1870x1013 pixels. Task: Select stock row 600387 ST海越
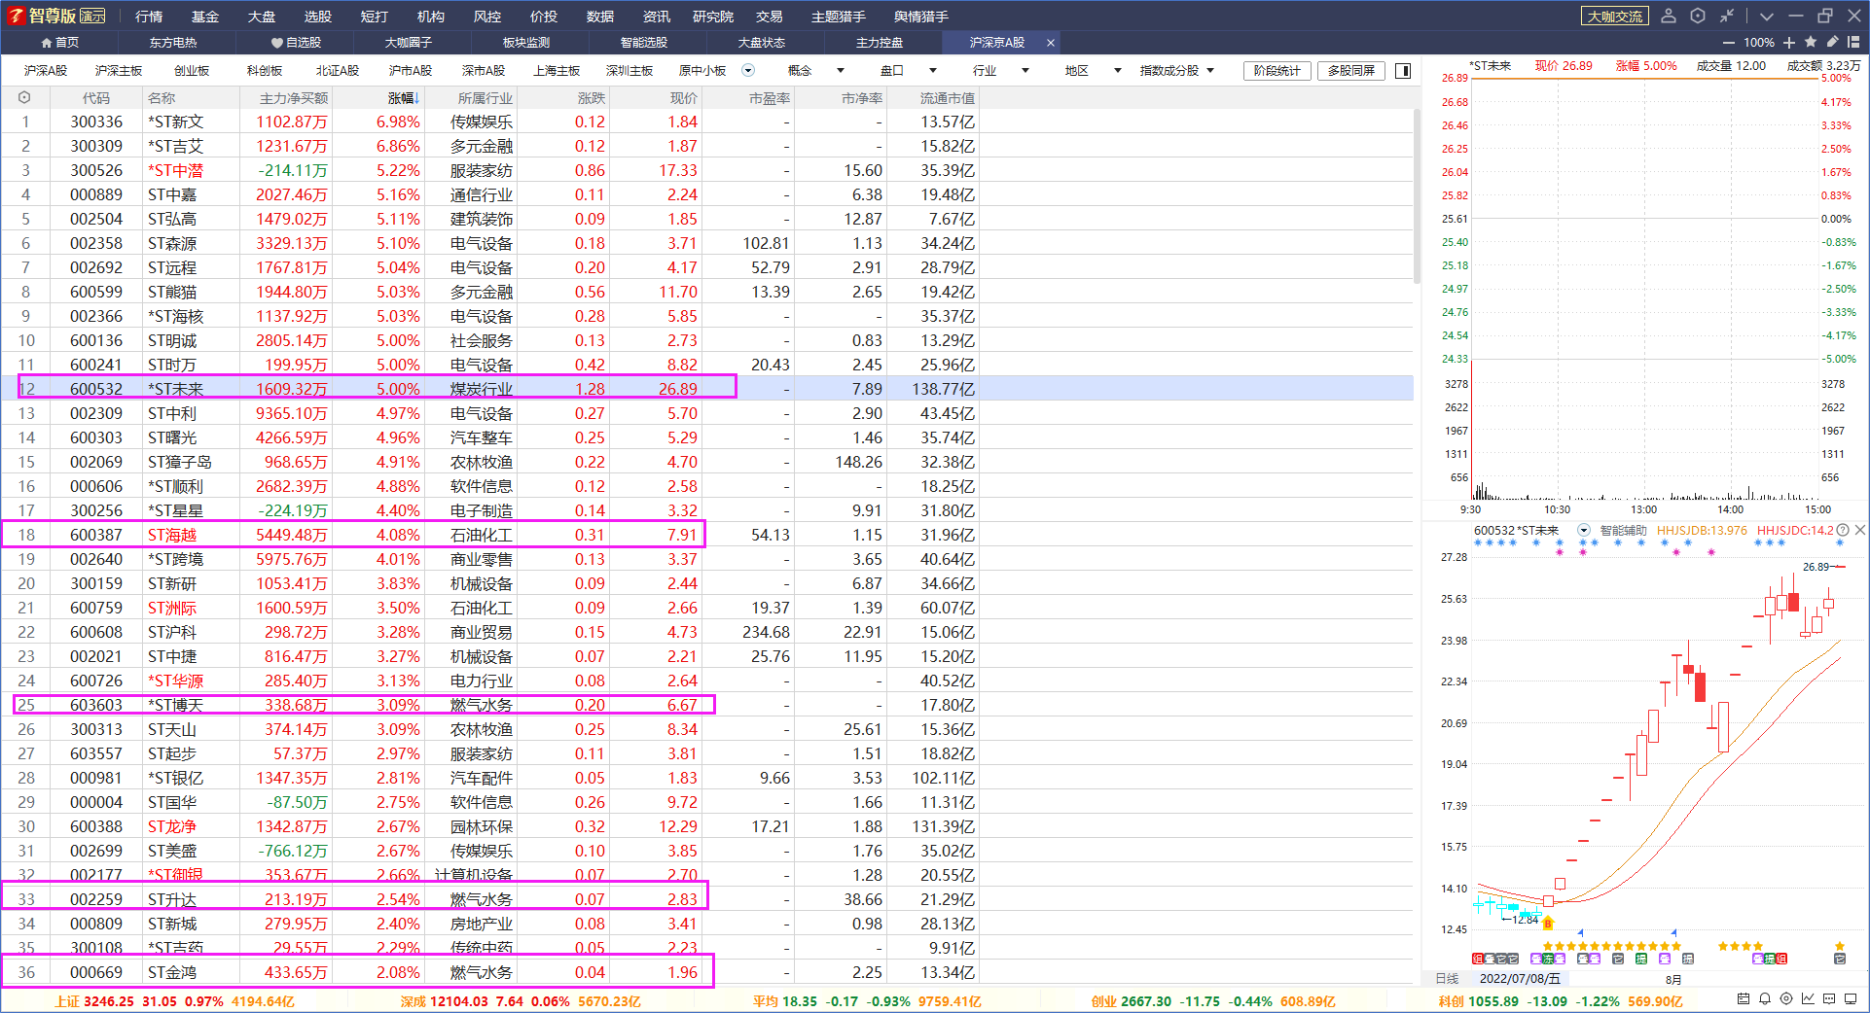click(707, 535)
